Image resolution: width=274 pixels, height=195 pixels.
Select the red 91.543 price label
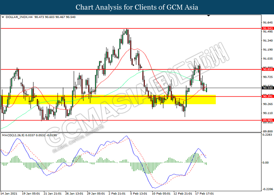268,28
